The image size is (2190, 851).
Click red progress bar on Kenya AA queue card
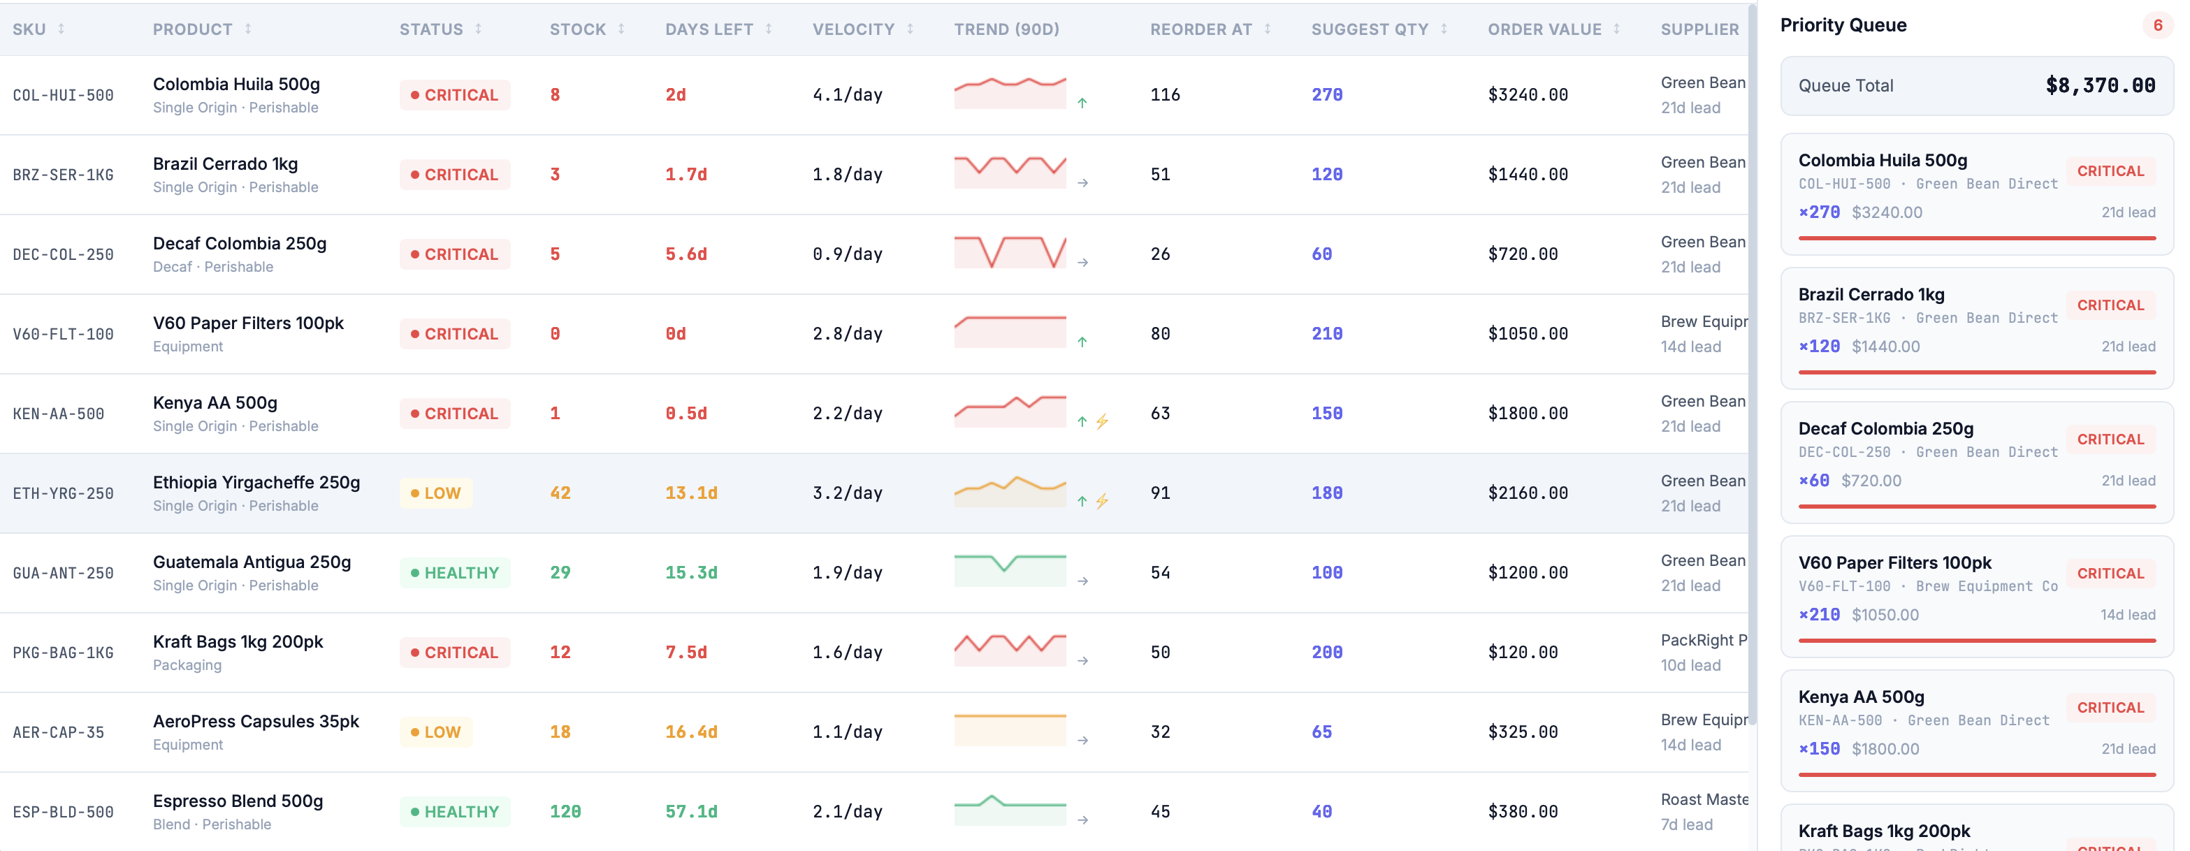1977,774
